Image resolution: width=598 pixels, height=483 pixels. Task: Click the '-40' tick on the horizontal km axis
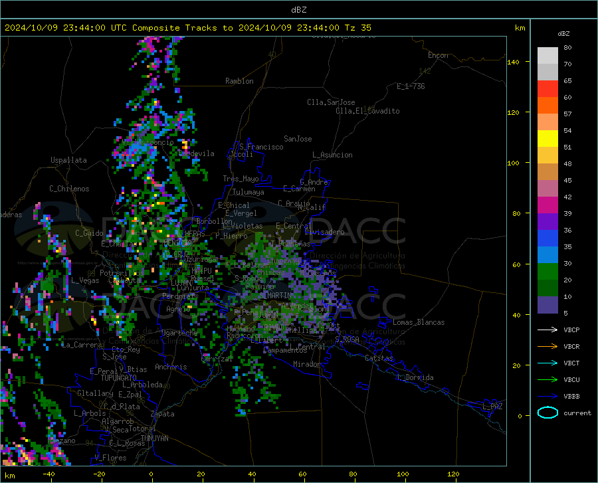49,474
